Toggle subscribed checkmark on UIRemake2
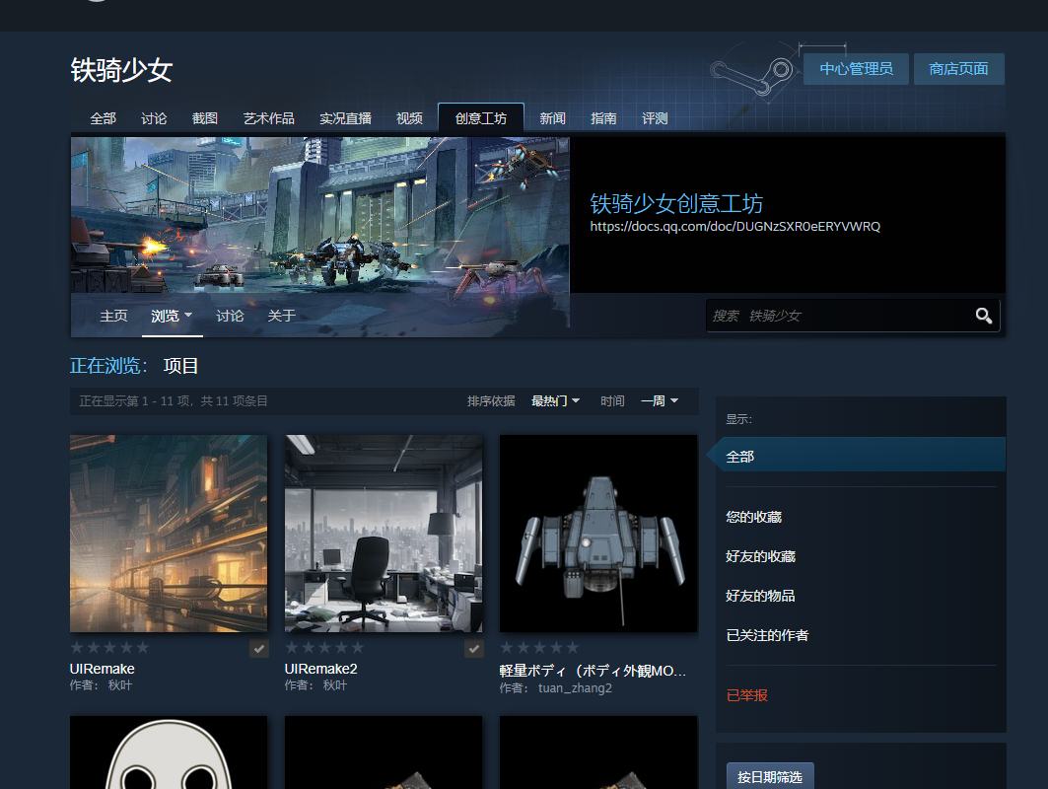 point(474,648)
